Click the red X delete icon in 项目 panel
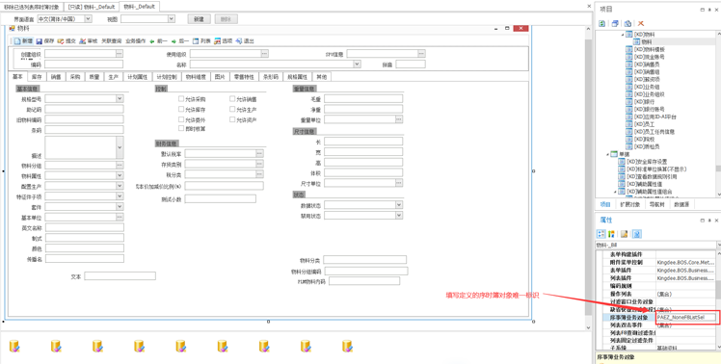The image size is (721, 364). pos(641,23)
